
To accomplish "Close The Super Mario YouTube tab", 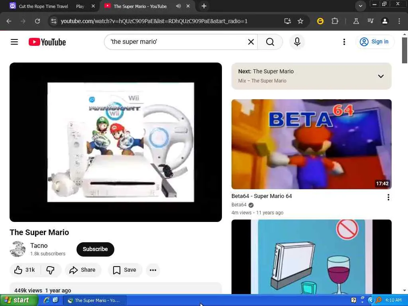I will point(188,6).
